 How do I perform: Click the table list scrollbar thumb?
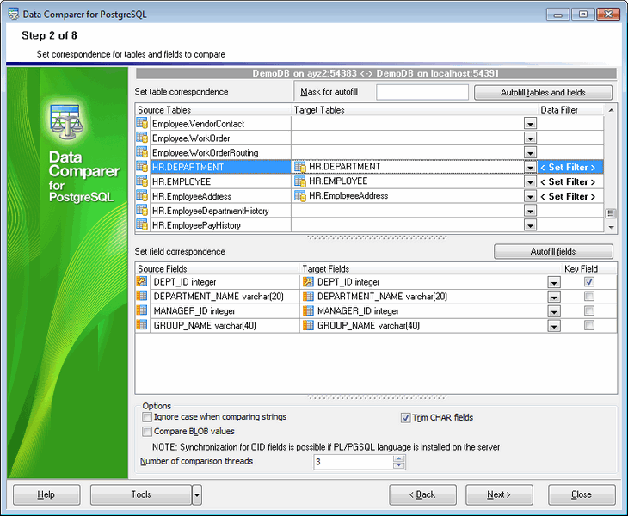coord(611,213)
